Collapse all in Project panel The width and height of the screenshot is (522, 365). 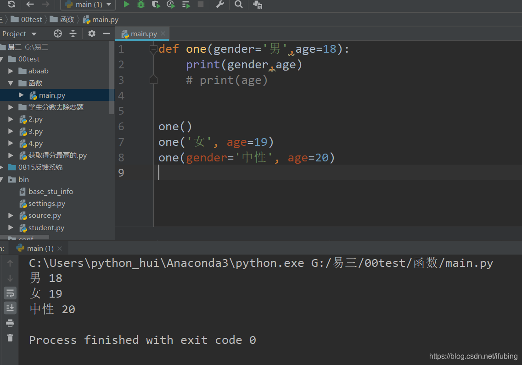click(x=73, y=33)
